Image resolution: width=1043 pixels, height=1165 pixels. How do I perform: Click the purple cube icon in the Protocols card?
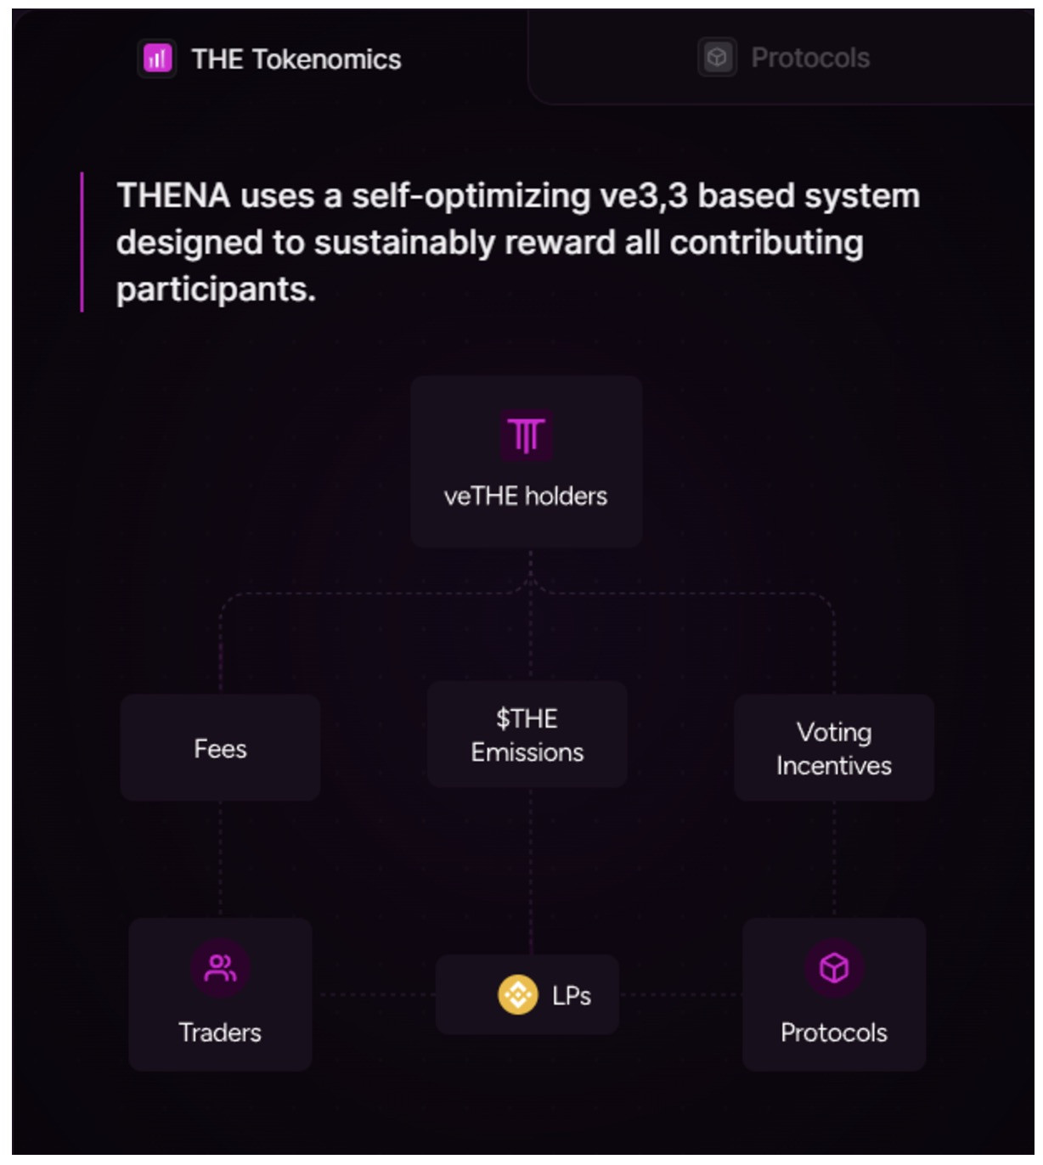[833, 966]
